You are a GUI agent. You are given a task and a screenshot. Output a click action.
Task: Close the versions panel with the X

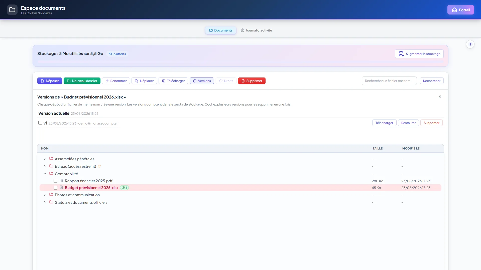[x=440, y=96]
